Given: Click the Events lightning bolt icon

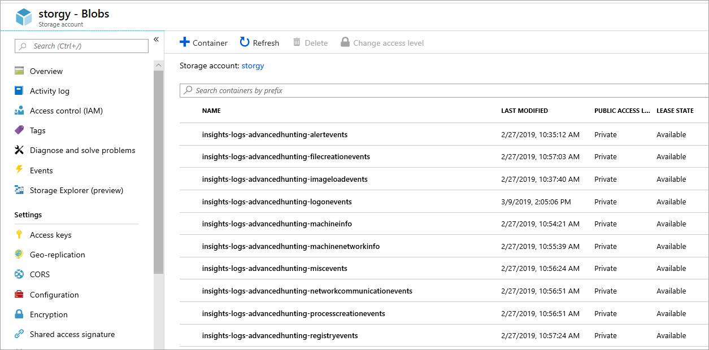Looking at the screenshot, I should [19, 170].
